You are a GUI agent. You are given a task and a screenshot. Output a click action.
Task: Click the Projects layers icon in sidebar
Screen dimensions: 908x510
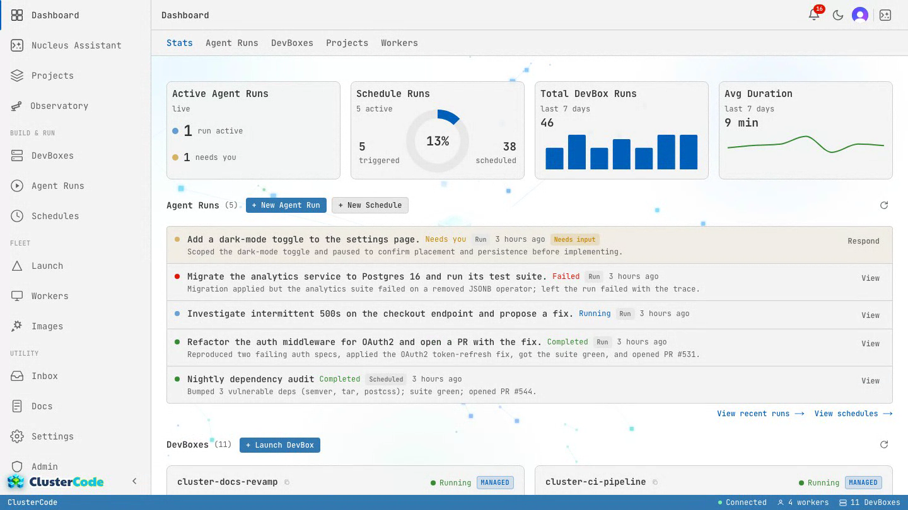[17, 76]
